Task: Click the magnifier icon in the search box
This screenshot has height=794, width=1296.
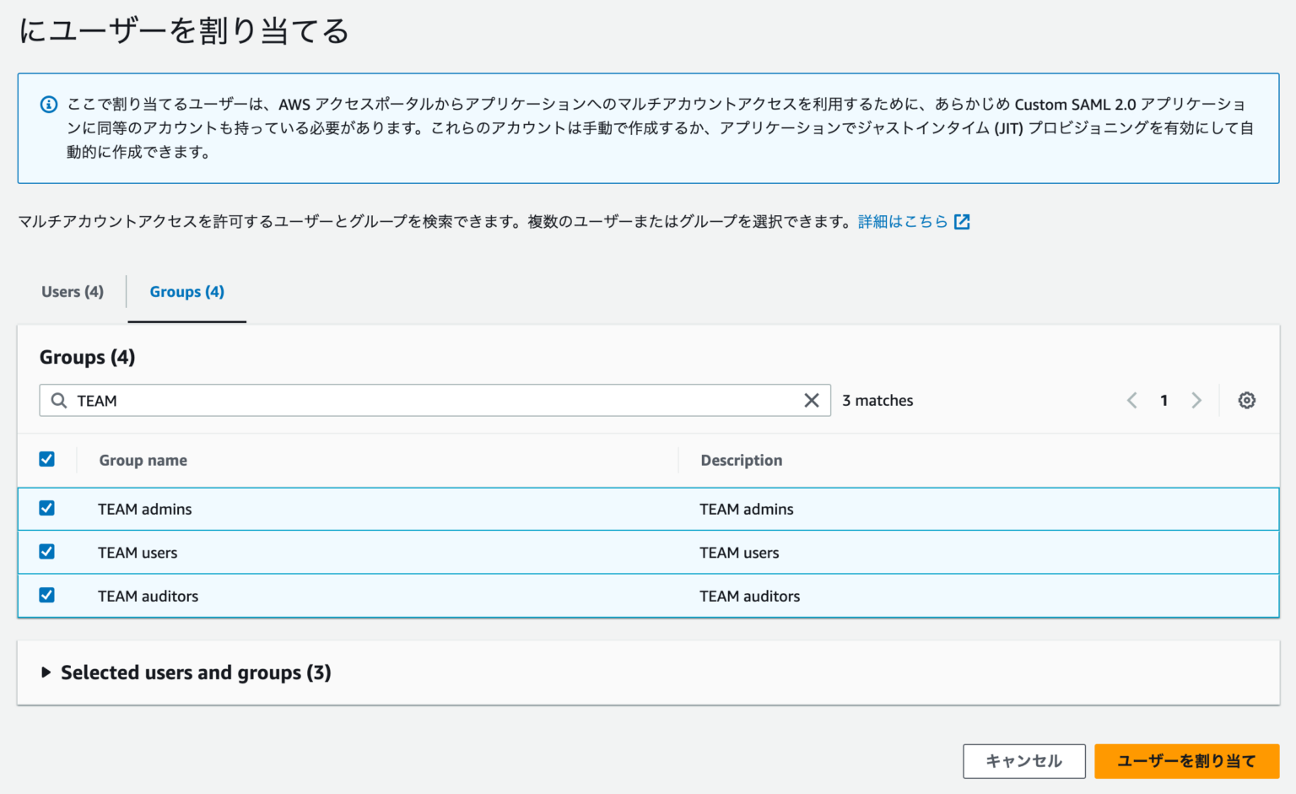Action: point(57,400)
